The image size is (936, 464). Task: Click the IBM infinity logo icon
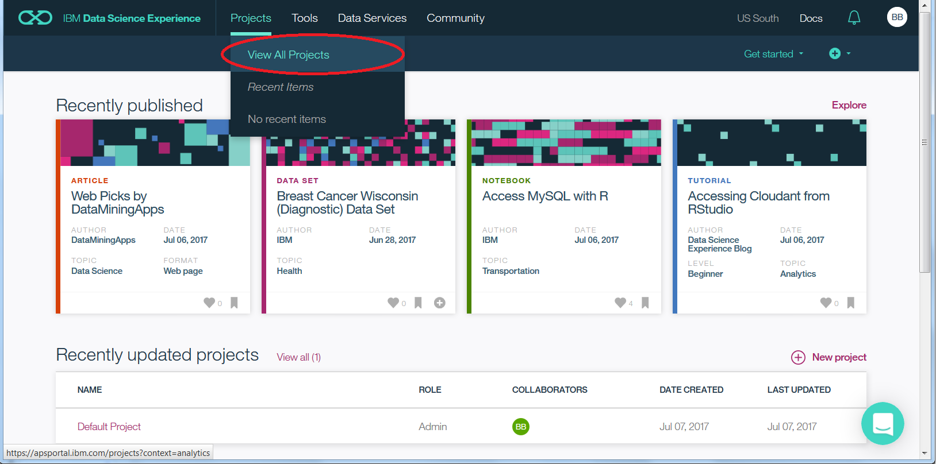[35, 18]
